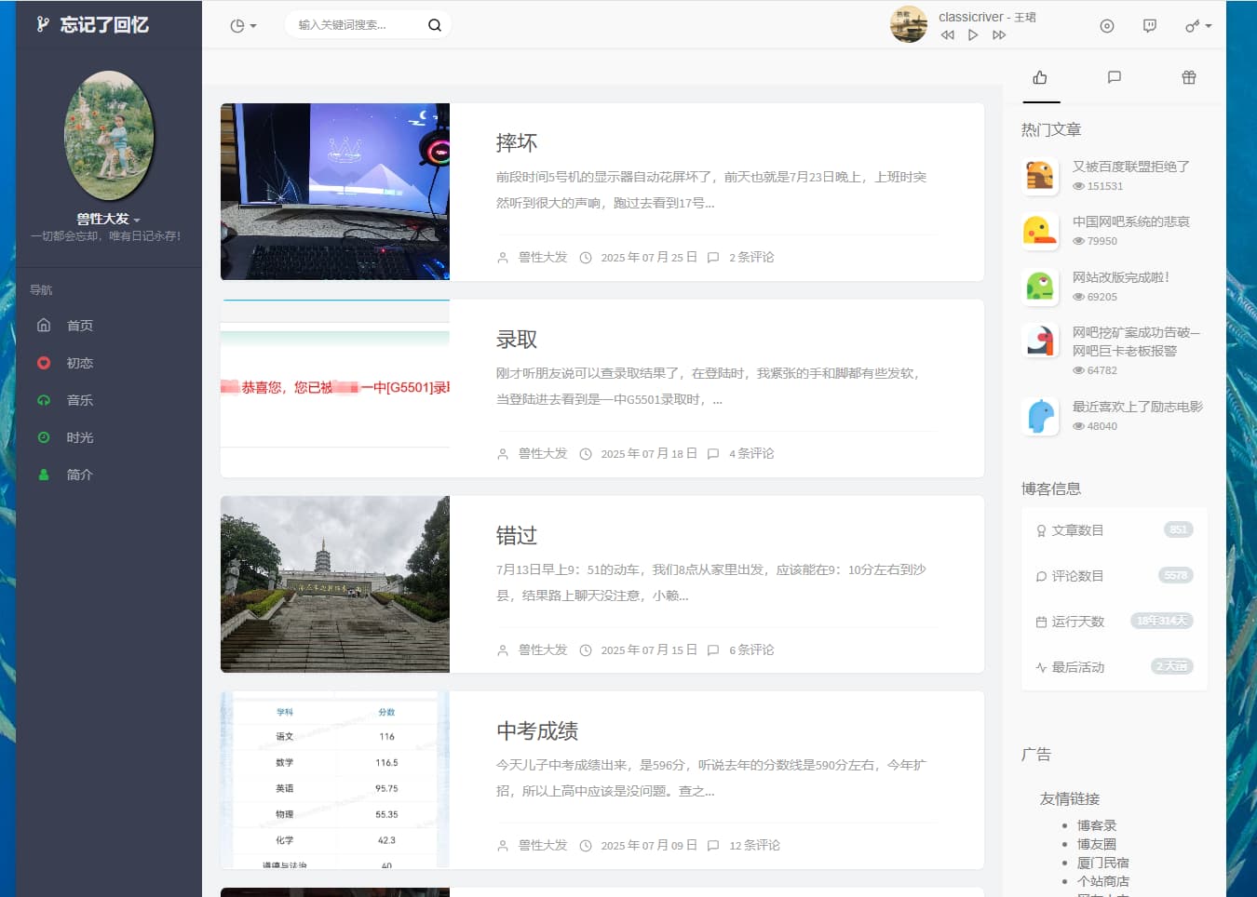Image resolution: width=1257 pixels, height=897 pixels.
Task: Click the fast-forward icon next to play
Action: coord(998,34)
